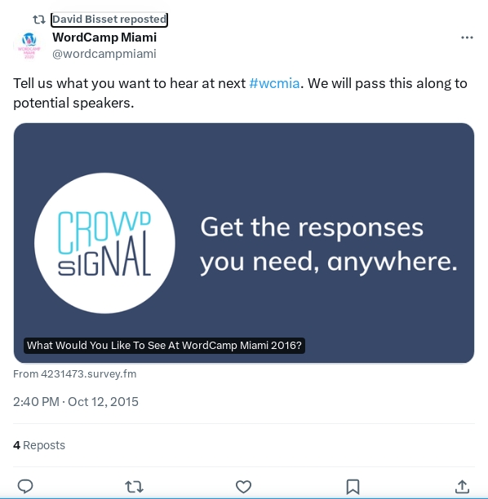
Task: Open the WordCamp Miami profile avatar
Action: pos(29,46)
